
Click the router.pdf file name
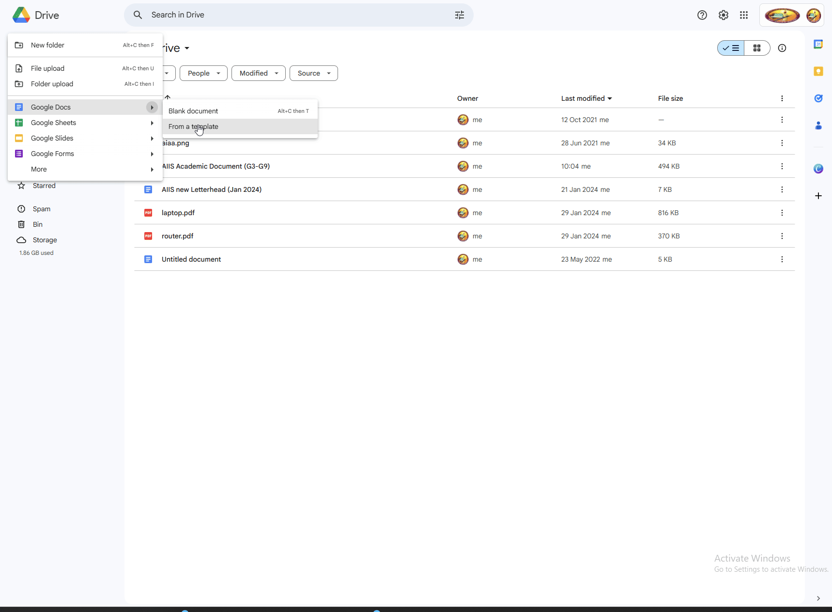point(177,236)
